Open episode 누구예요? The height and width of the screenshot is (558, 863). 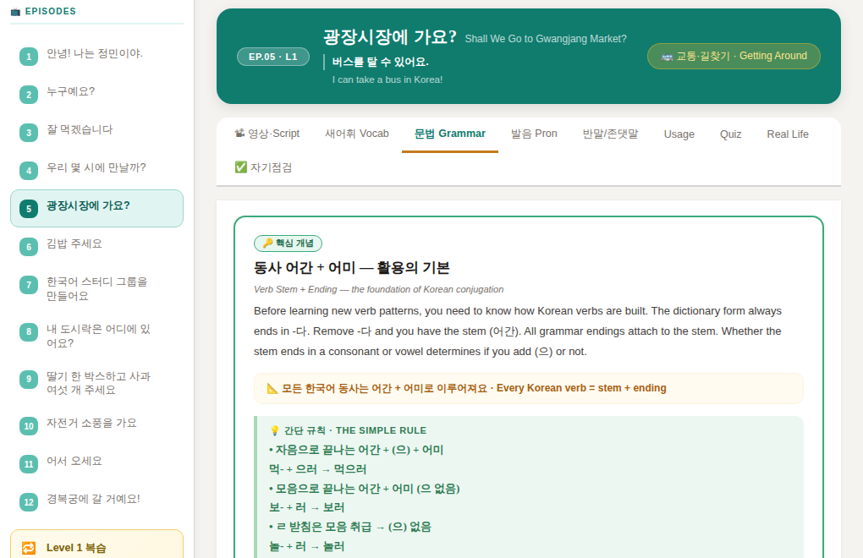tap(96, 95)
